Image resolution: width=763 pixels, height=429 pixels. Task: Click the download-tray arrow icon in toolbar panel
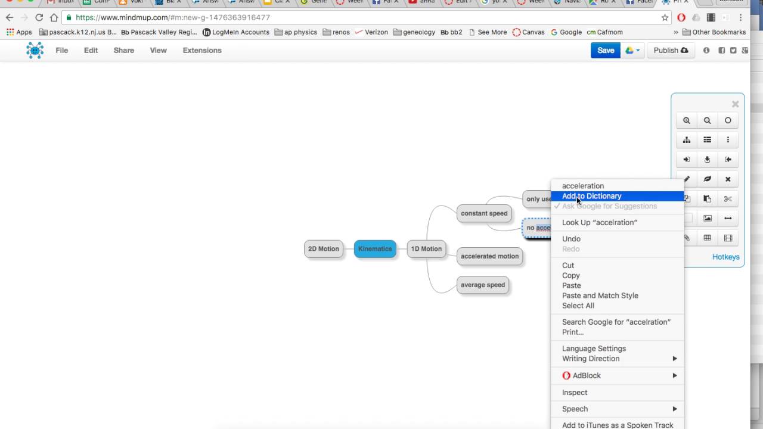(x=707, y=160)
